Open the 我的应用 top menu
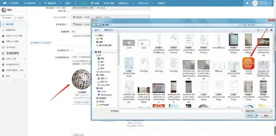Image resolution: width=276 pixels, height=136 pixels. (x=32, y=3)
